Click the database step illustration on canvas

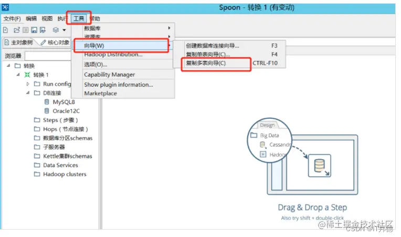(320, 166)
